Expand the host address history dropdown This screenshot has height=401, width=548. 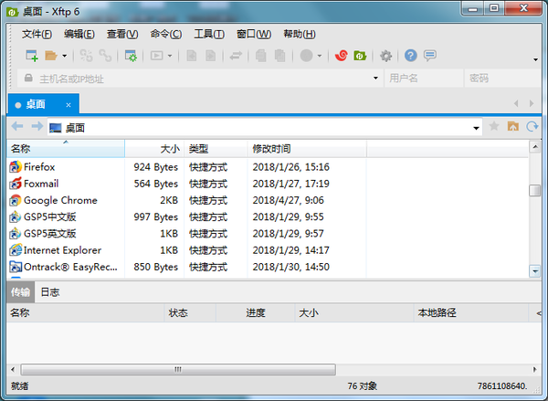[x=375, y=78]
